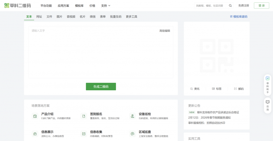Open the 解码 decode tool
Image resolution: width=273 pixels, height=141 pixels.
coord(239,89)
